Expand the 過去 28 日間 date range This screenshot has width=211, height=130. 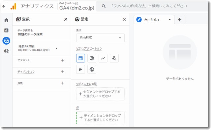(x=38, y=48)
